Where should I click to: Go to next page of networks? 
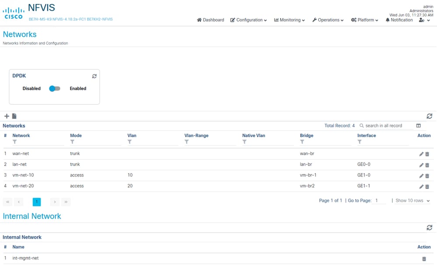pyautogui.click(x=55, y=202)
